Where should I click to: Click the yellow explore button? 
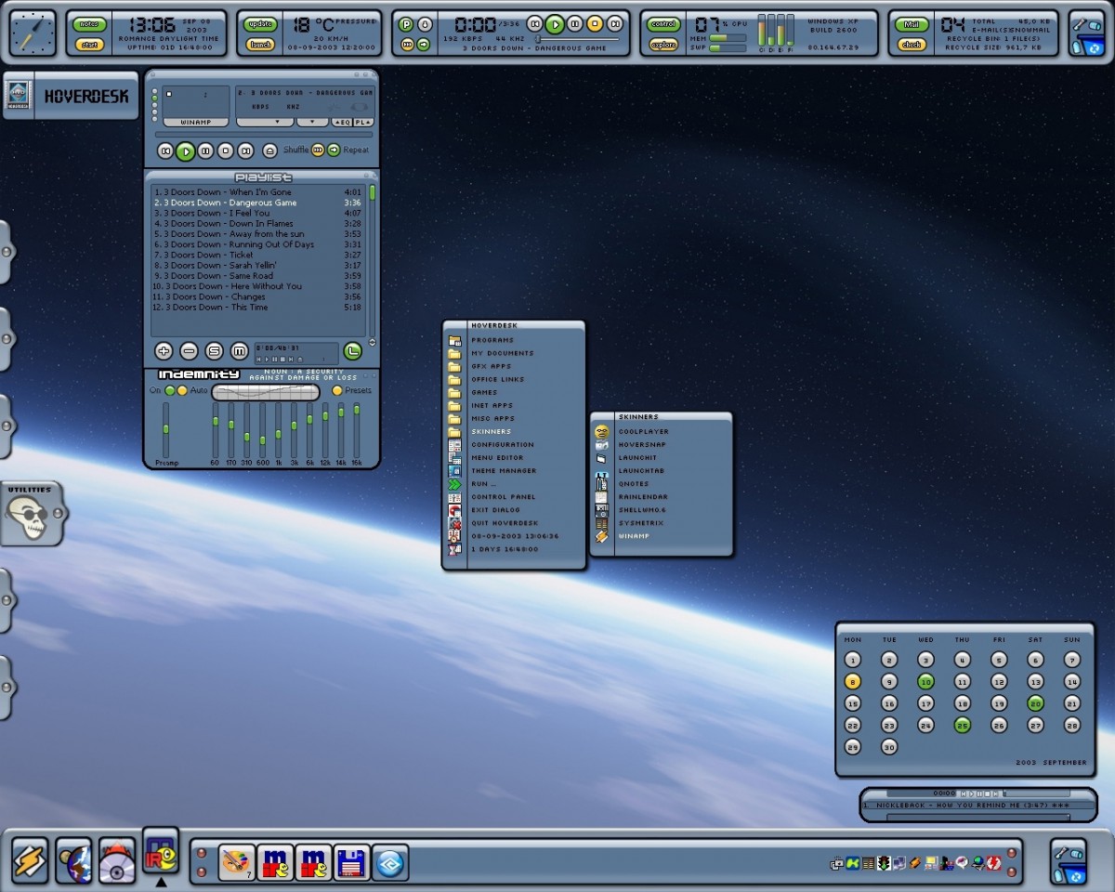663,44
